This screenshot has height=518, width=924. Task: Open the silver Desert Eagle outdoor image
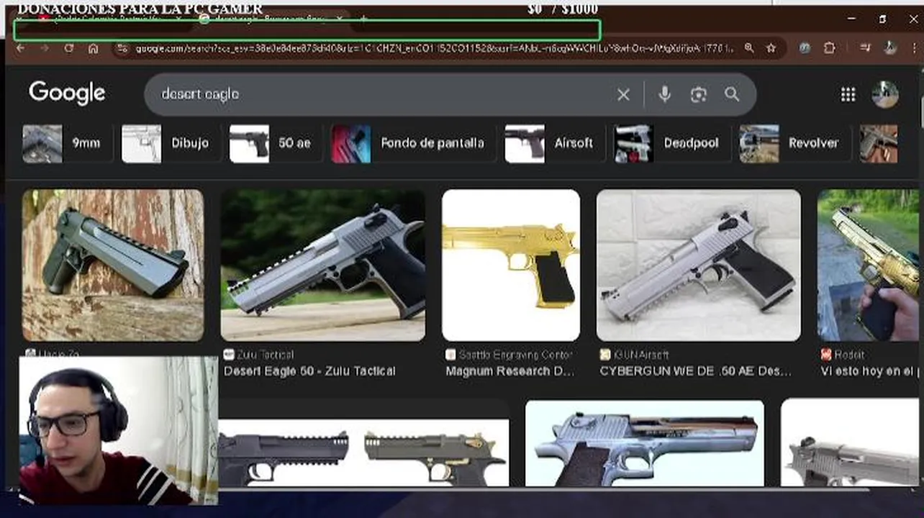coord(322,265)
